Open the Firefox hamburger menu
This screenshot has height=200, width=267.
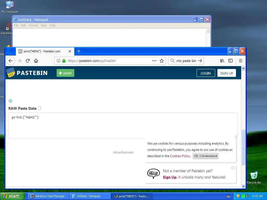(x=241, y=61)
